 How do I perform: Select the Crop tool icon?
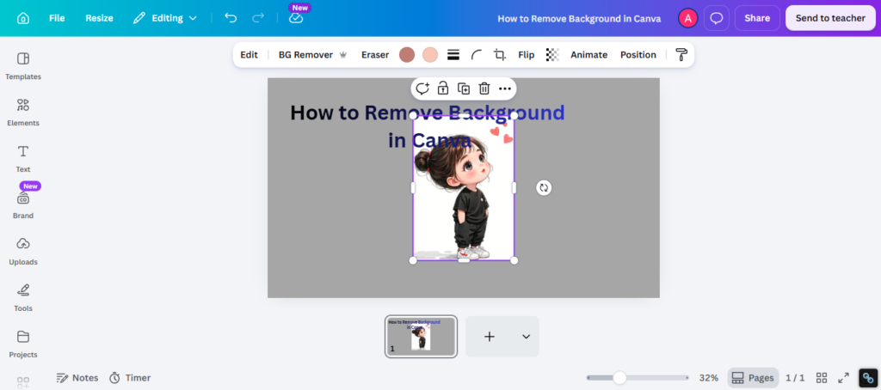click(500, 55)
